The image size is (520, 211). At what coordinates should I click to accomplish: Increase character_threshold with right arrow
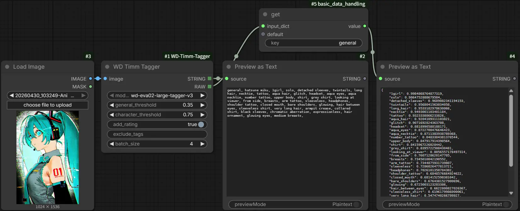tap(203, 115)
